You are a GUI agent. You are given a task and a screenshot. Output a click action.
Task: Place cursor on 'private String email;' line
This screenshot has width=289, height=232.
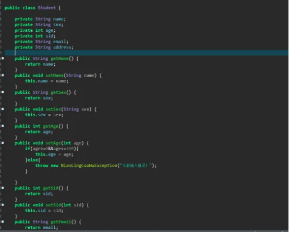click(x=41, y=42)
